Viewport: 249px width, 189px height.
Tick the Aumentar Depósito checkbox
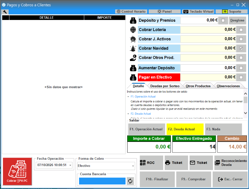(x=241, y=68)
